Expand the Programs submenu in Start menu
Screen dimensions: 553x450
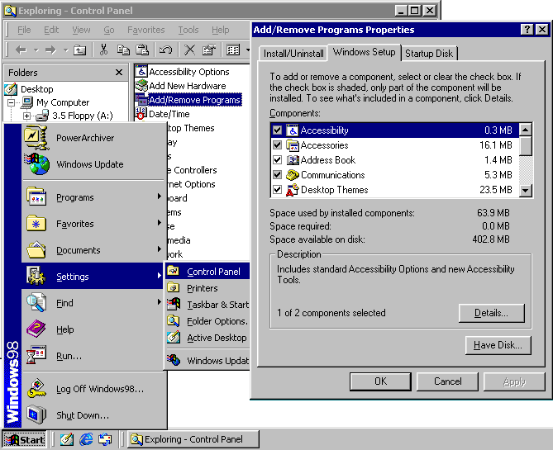[x=93, y=197]
